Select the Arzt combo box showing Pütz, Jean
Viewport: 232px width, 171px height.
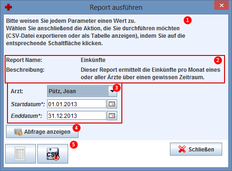pos(82,91)
